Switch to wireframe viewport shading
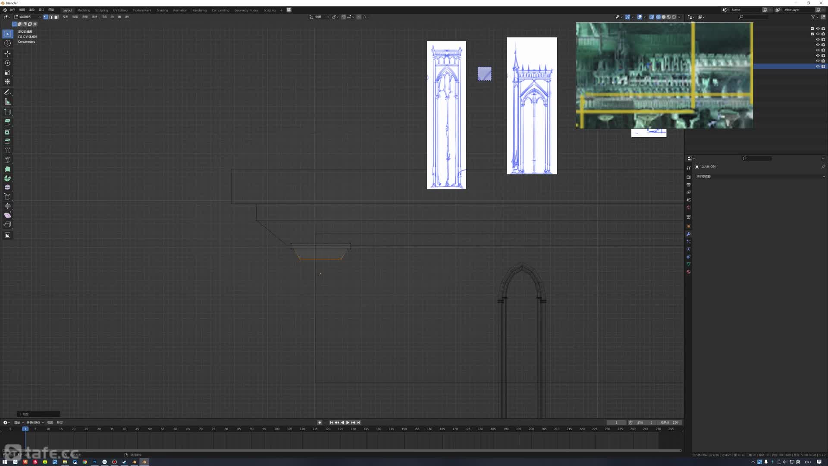828x466 pixels. [x=659, y=17]
